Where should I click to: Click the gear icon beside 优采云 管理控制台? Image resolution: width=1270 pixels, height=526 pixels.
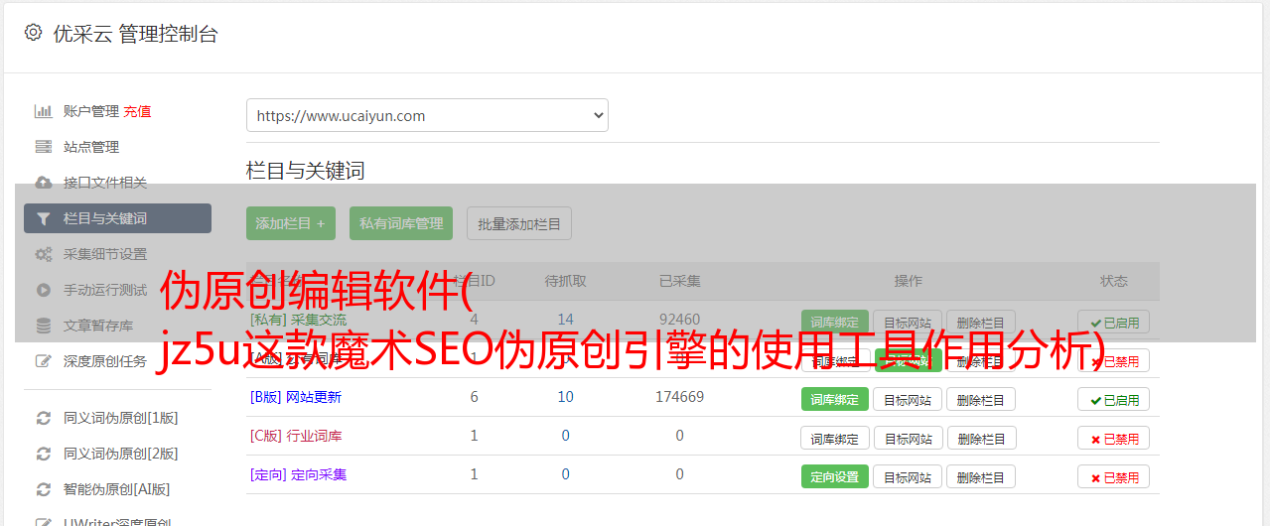click(x=33, y=33)
